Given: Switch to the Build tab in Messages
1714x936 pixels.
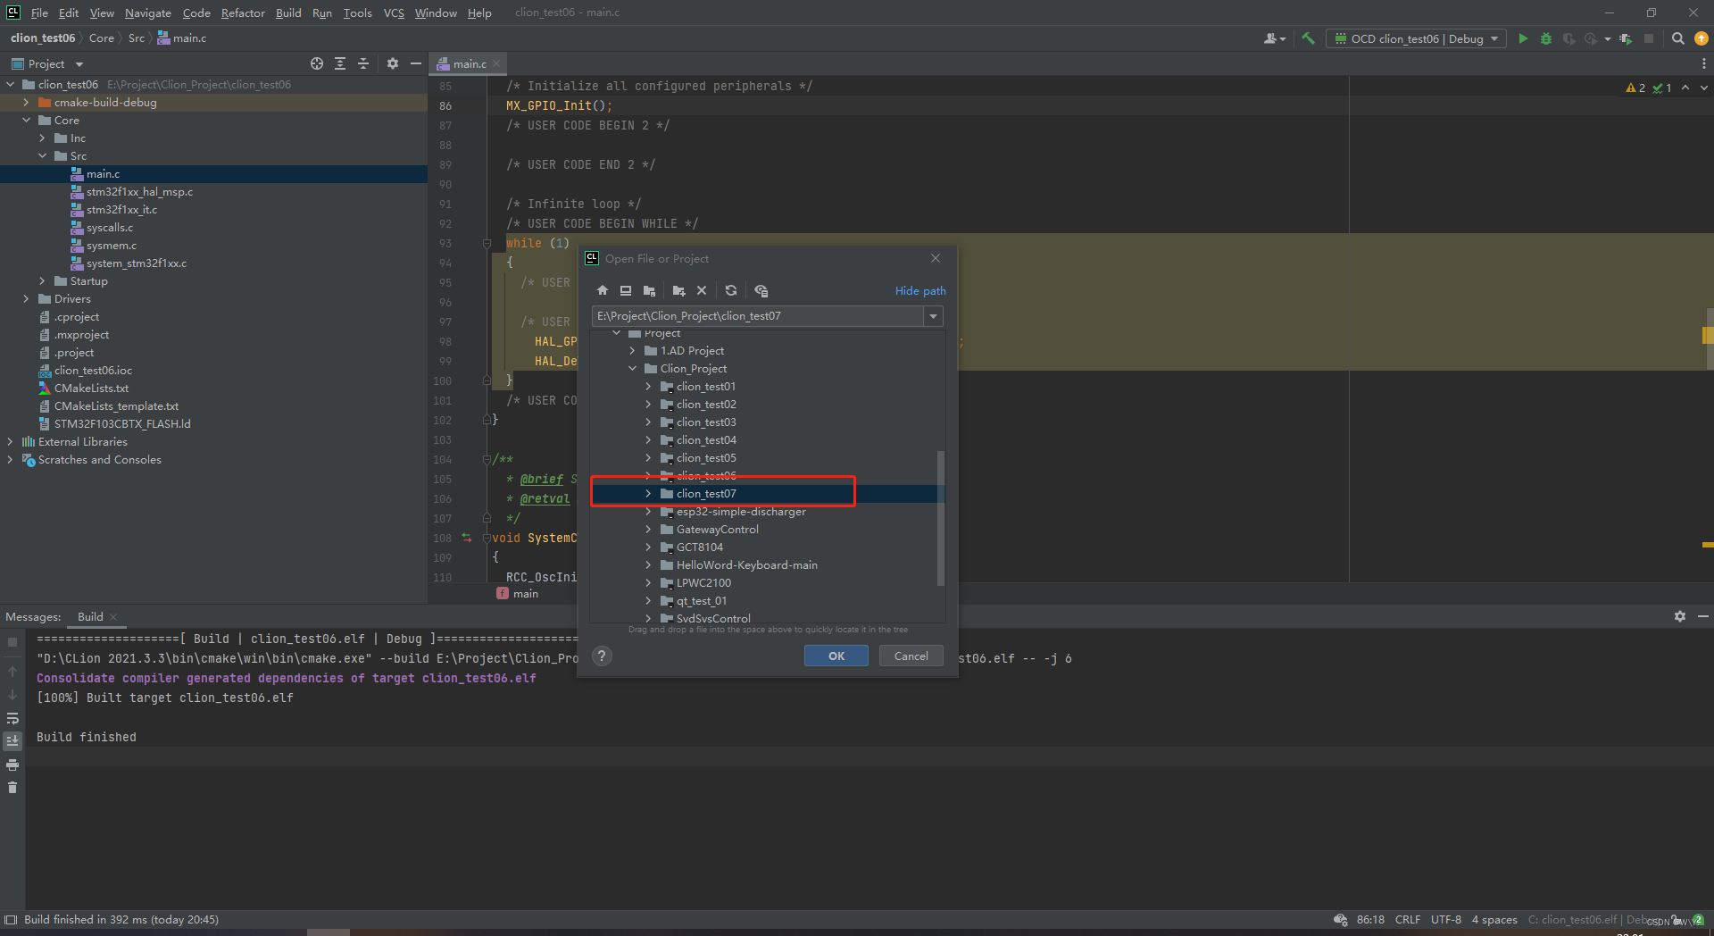Looking at the screenshot, I should (x=89, y=616).
